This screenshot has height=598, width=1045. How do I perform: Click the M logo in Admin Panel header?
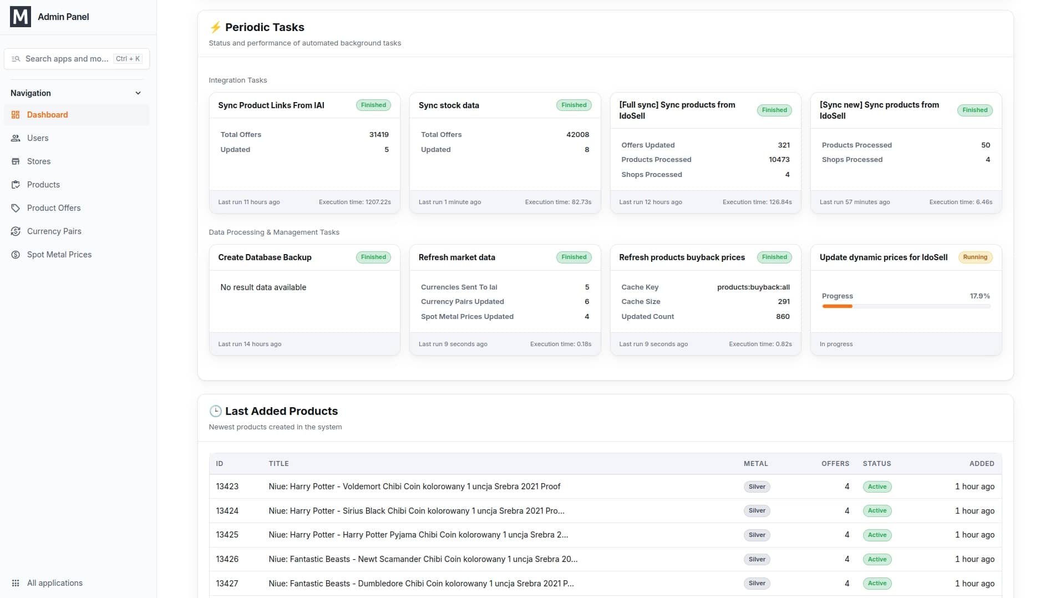(x=21, y=17)
